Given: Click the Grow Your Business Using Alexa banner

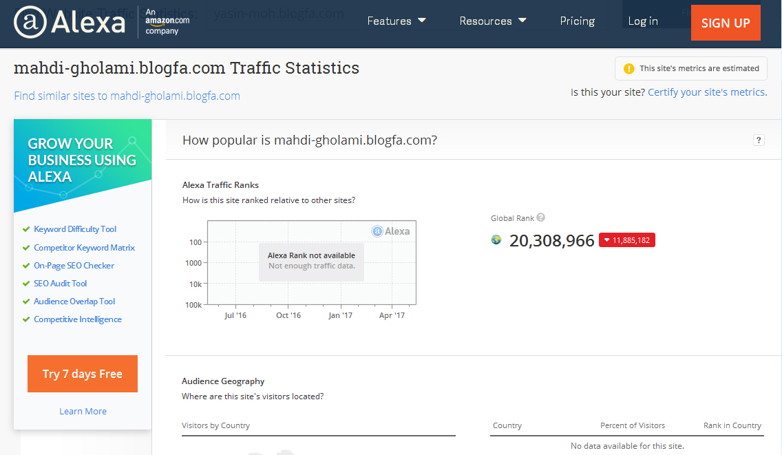Looking at the screenshot, I should [83, 165].
